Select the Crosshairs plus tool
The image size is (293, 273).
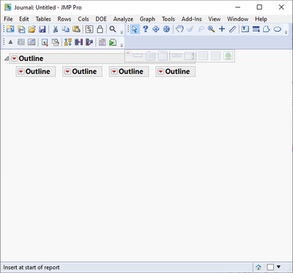222,29
